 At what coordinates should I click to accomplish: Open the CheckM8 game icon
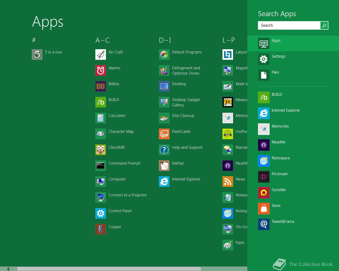tap(101, 150)
